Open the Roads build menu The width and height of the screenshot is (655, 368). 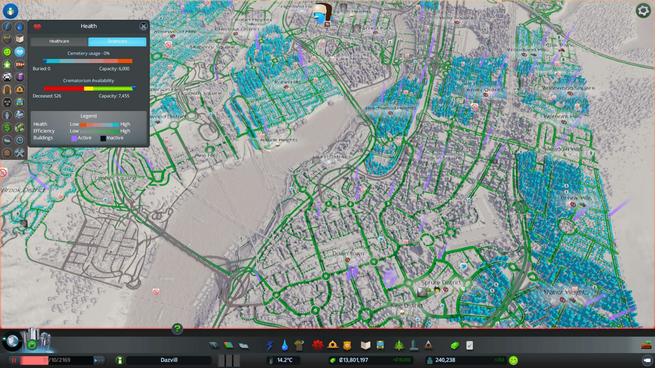click(214, 346)
